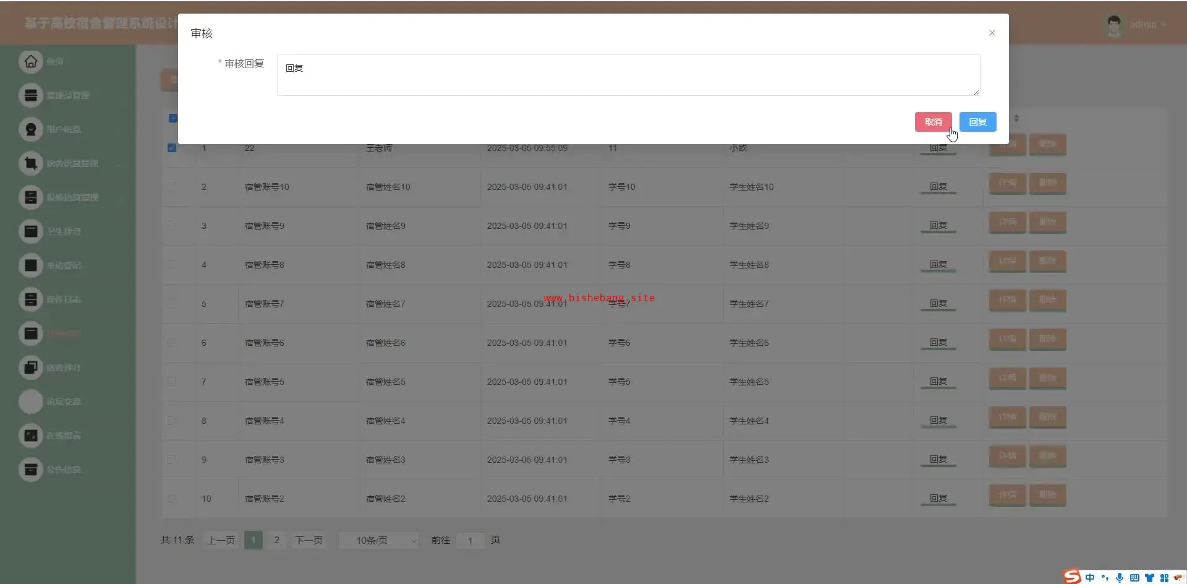This screenshot has width=1187, height=584.
Task: Click the 前往 page number input
Action: tap(470, 541)
